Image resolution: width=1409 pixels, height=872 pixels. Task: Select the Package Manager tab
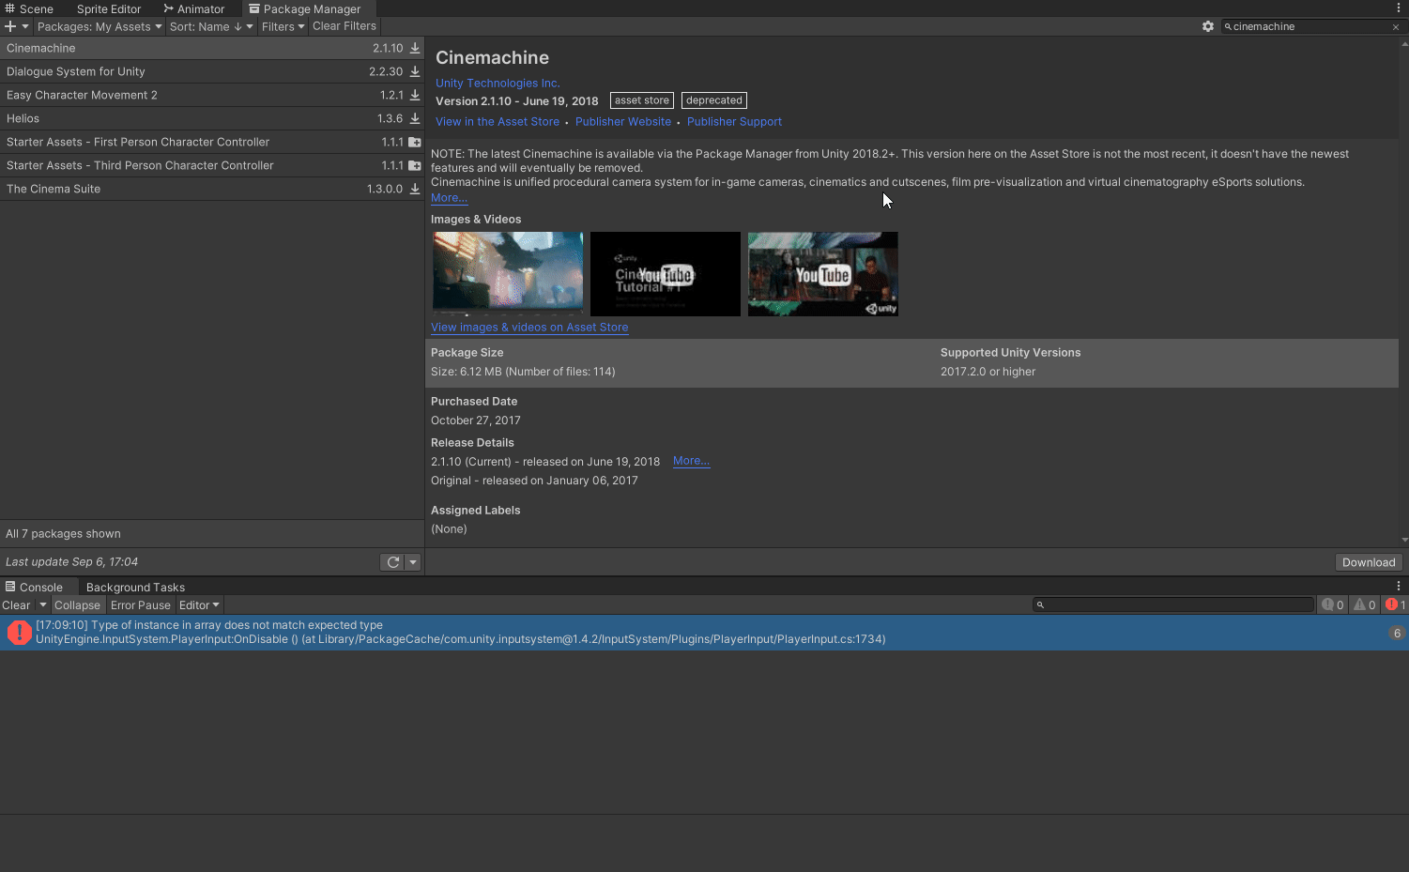[305, 8]
